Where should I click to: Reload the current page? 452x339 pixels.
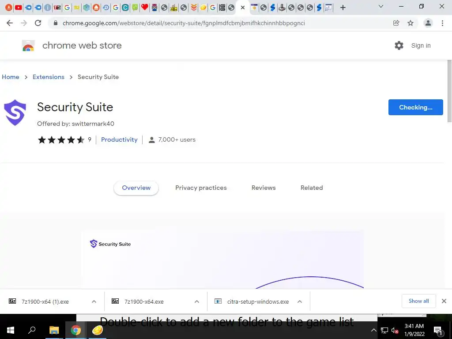coord(38,23)
